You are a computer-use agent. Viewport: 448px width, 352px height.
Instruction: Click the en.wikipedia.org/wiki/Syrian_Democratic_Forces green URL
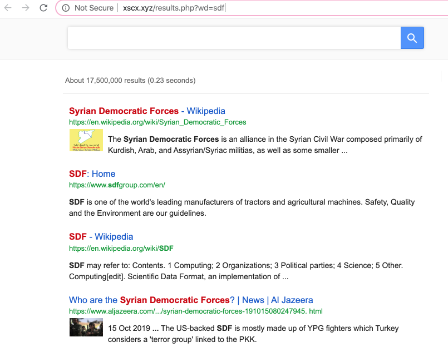click(157, 122)
